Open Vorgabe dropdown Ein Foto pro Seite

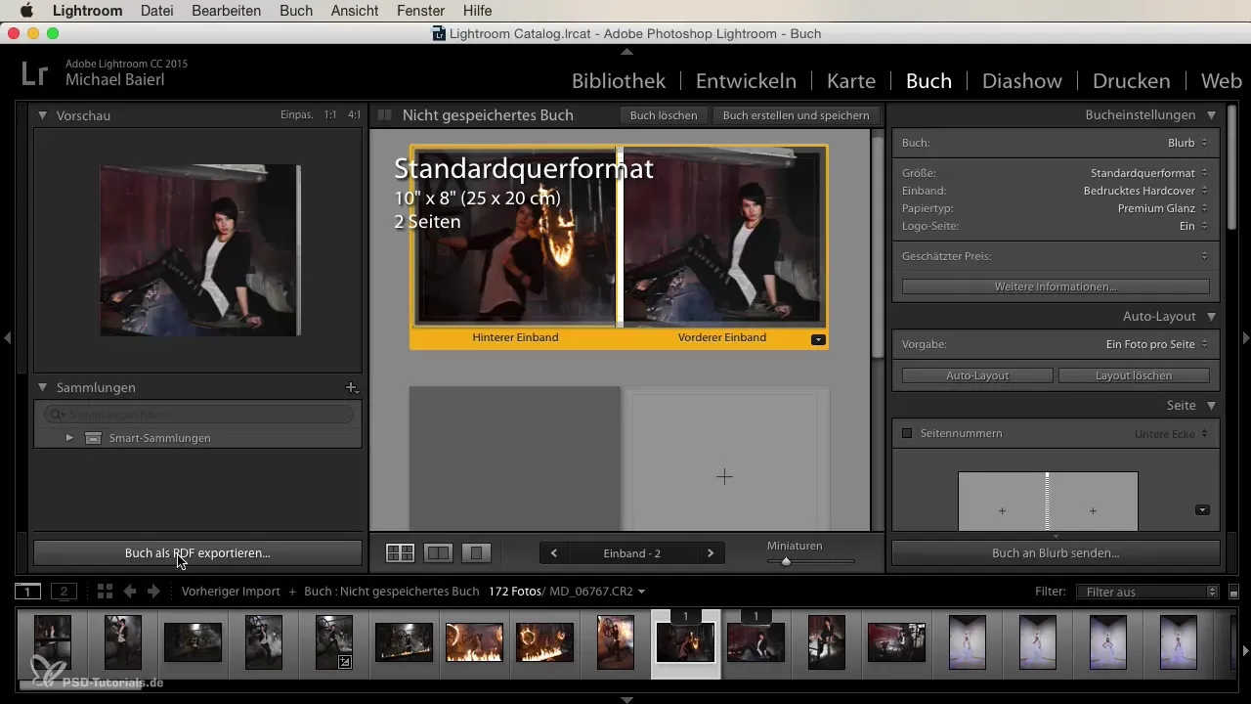click(x=1157, y=344)
